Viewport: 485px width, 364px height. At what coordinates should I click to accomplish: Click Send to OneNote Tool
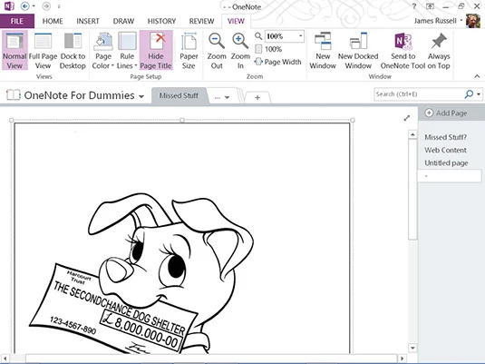pyautogui.click(x=403, y=51)
